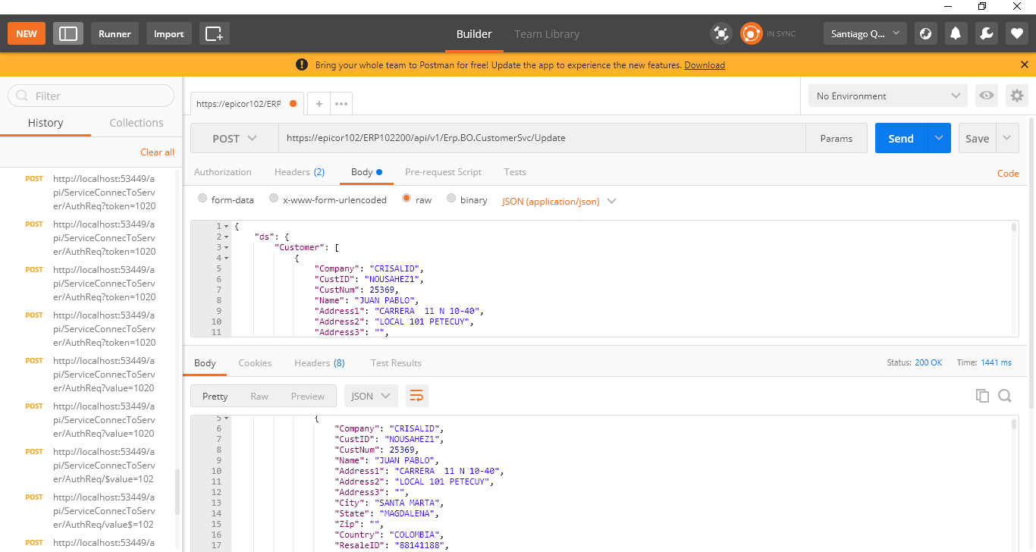Open the Runner button
Screen dimensions: 1036x552
(115, 33)
